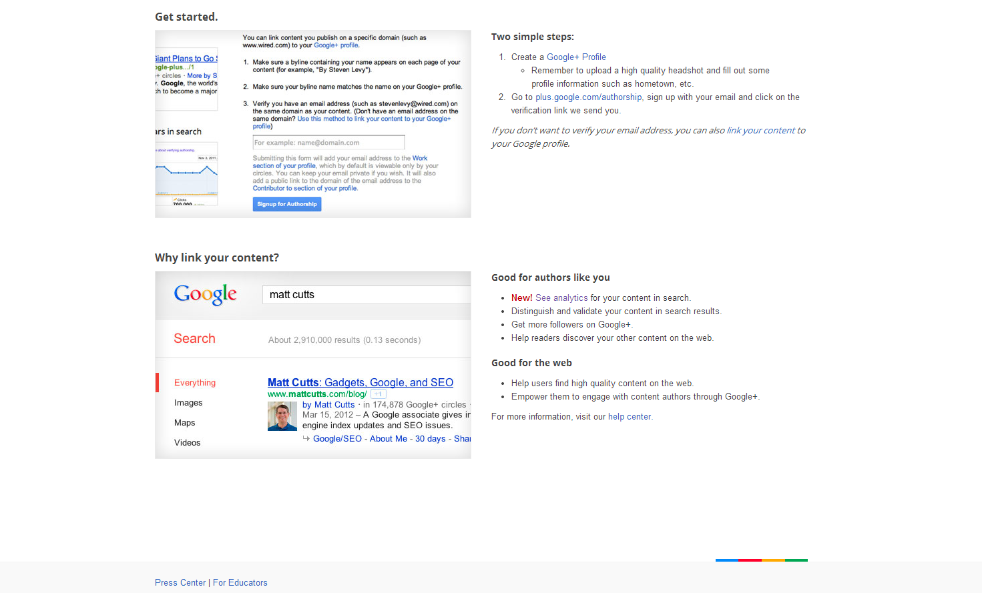Follow the italic 'link your content to' link
Viewport: 982px width, 593px height.
766,131
